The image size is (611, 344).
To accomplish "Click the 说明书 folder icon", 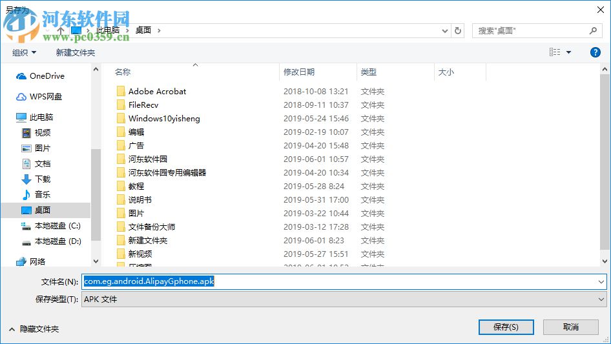I will (121, 200).
